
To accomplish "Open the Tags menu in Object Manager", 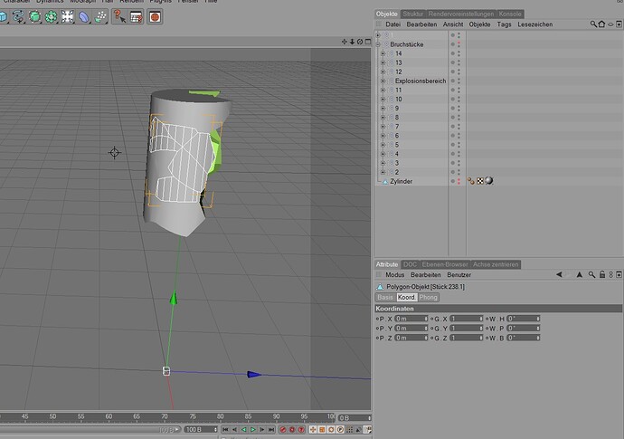I will [504, 24].
